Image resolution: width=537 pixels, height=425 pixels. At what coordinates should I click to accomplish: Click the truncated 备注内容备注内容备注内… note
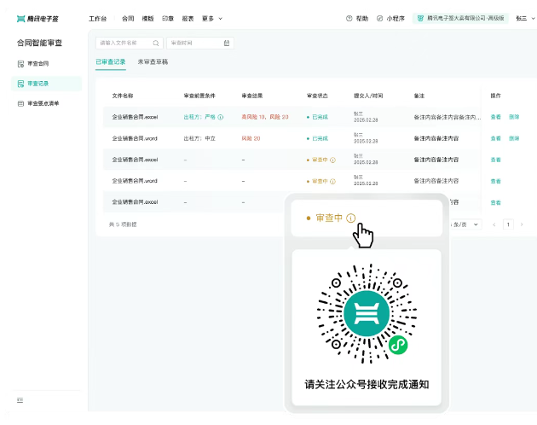click(447, 117)
